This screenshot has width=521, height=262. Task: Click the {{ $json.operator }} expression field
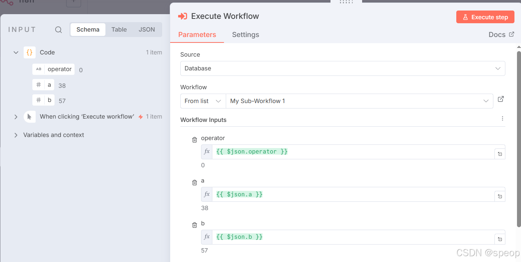[x=353, y=152]
